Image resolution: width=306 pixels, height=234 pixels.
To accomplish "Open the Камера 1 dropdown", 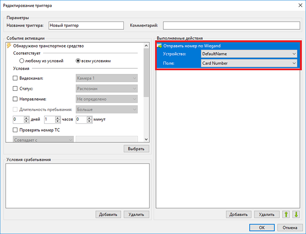I will 106,78.
